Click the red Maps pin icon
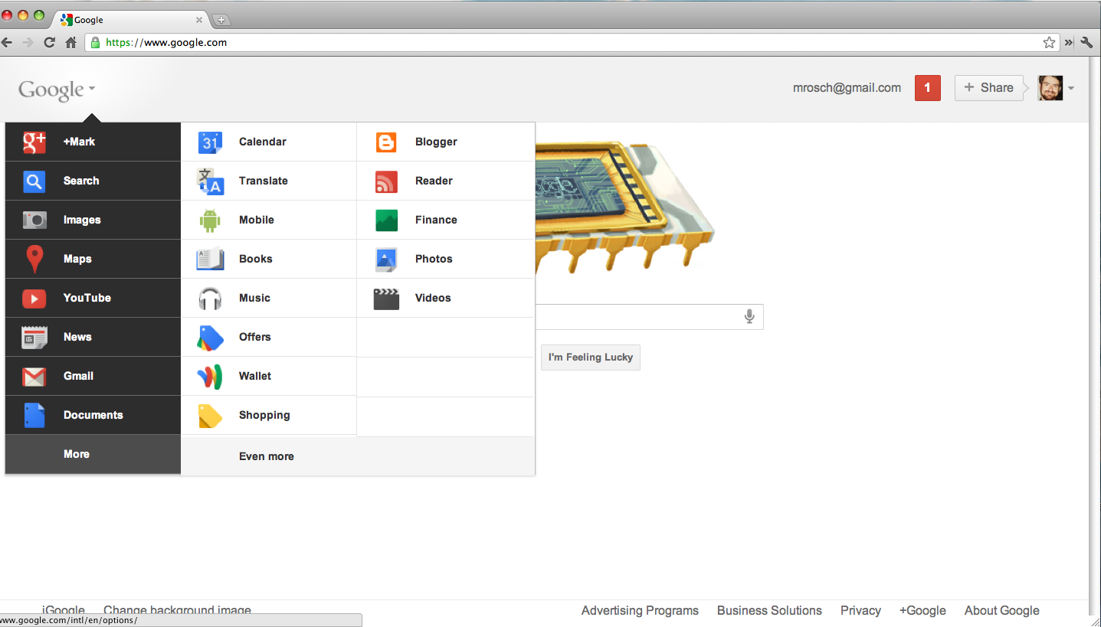The width and height of the screenshot is (1101, 627). point(34,259)
